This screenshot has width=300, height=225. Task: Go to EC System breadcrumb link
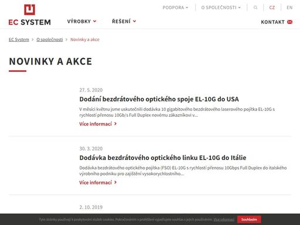19,39
